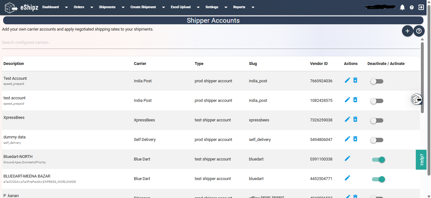The image size is (431, 198).
Task: Click the Shipper Accounts page title
Action: [x=213, y=20]
